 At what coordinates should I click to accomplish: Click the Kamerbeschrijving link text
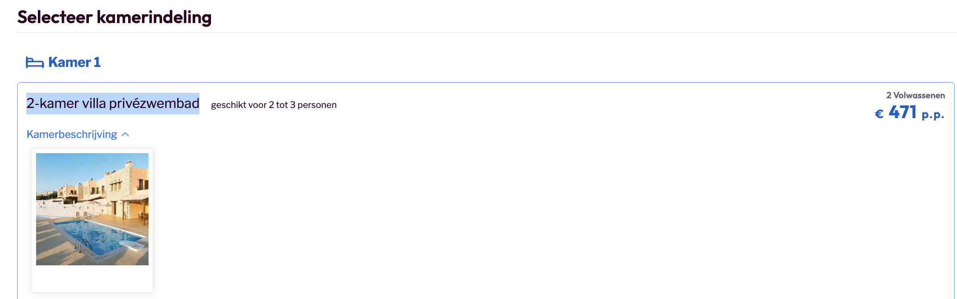[72, 134]
